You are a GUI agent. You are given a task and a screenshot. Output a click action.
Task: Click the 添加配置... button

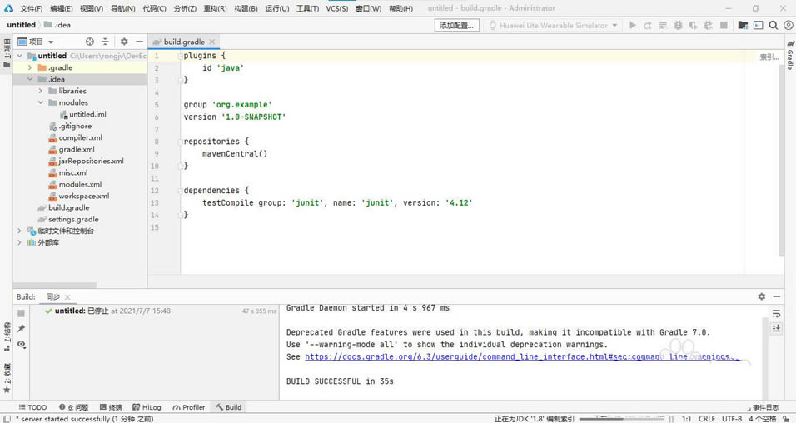click(457, 25)
